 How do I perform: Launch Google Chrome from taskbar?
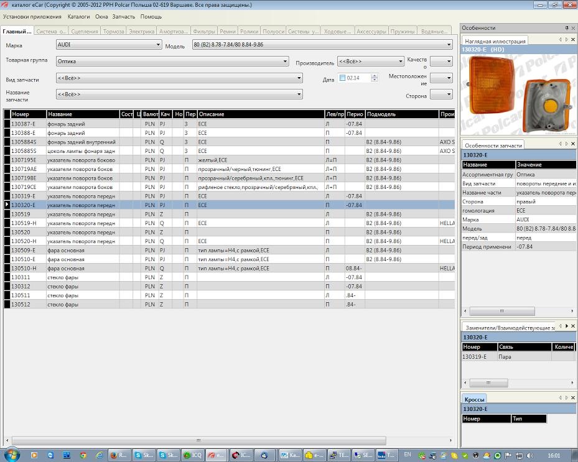point(83,455)
